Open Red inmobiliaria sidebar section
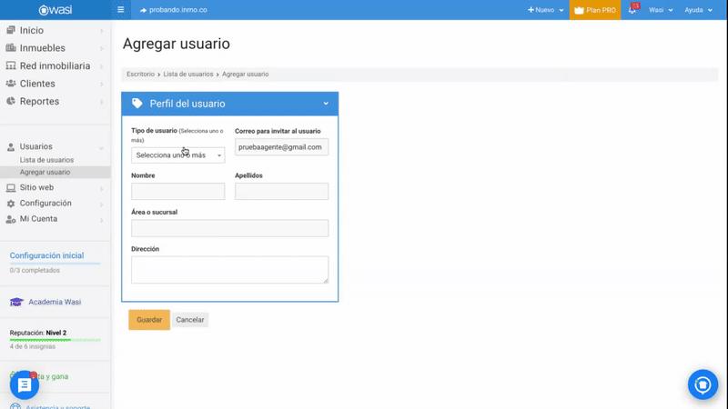728x409 pixels. pyautogui.click(x=55, y=65)
